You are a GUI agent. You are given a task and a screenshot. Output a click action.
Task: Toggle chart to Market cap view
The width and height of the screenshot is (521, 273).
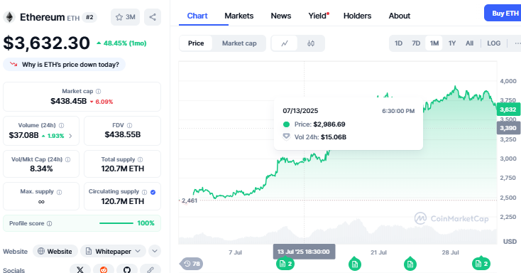[239, 43]
